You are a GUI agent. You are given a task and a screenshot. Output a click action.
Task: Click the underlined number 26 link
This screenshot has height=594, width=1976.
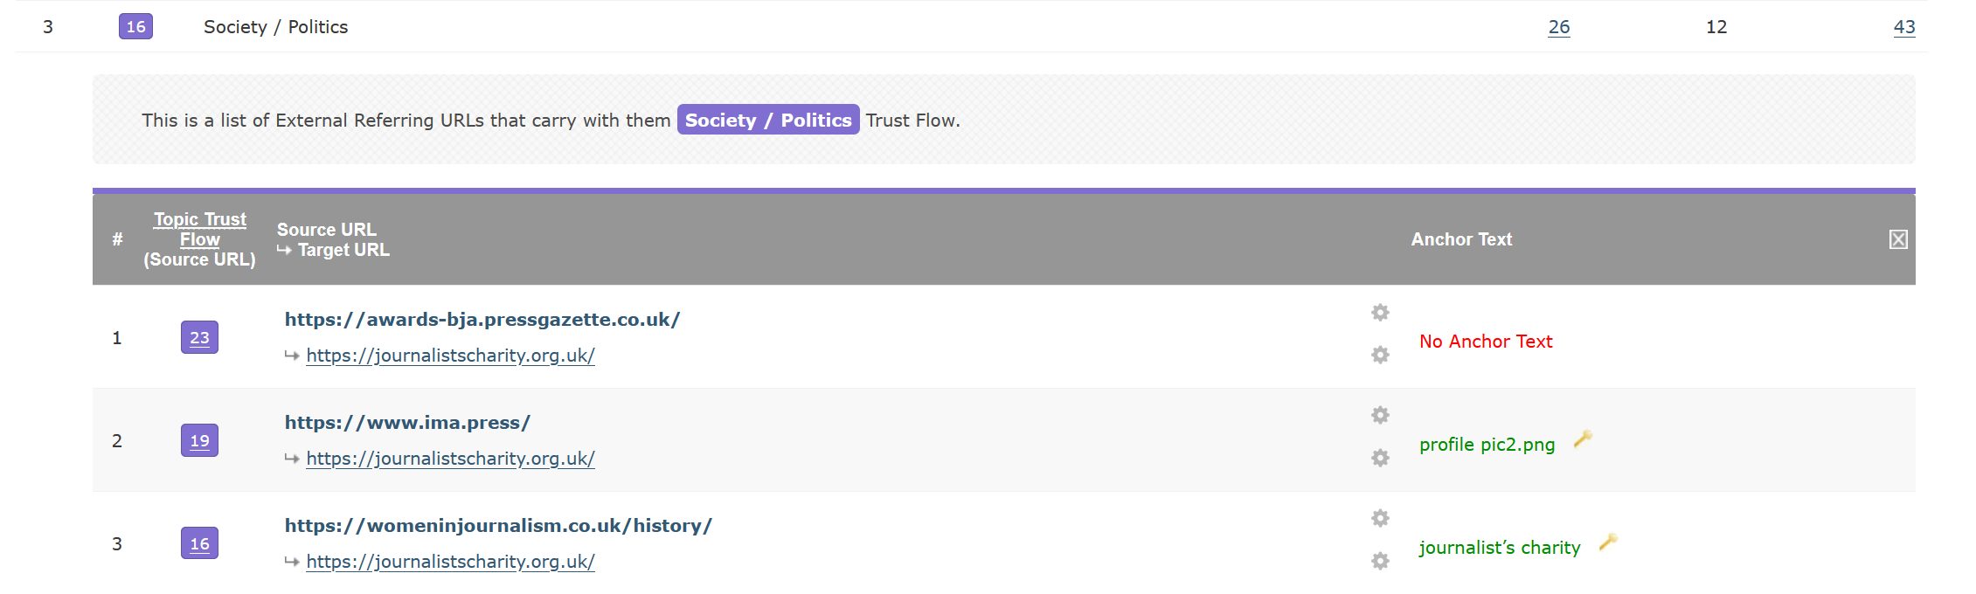point(1559,27)
